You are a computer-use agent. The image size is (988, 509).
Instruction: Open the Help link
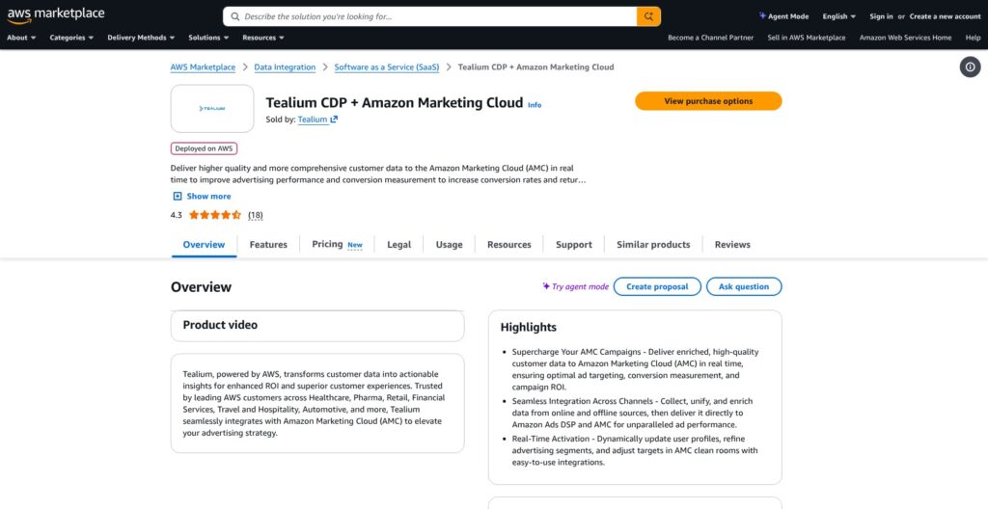(x=973, y=38)
